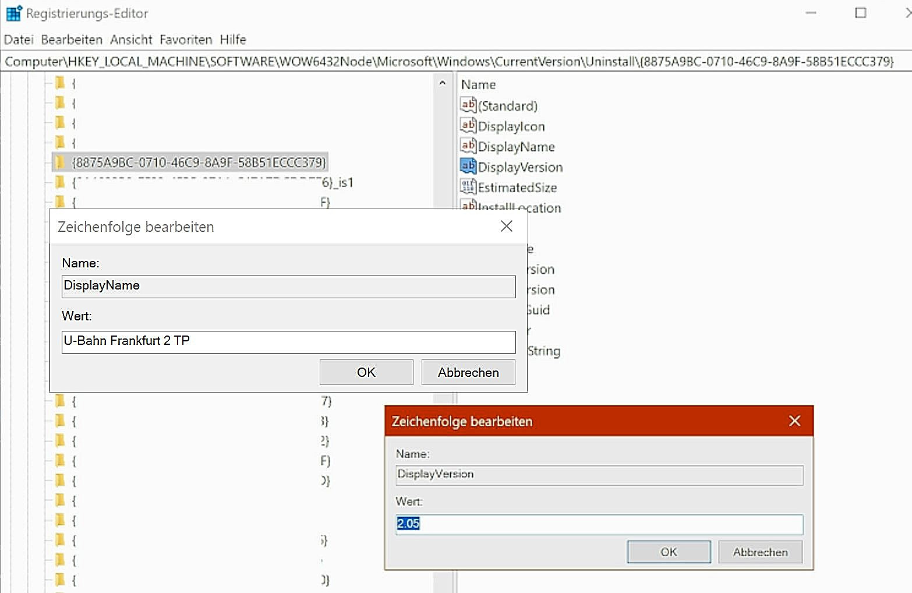
Task: Open the Hilfe menu
Action: click(x=233, y=40)
